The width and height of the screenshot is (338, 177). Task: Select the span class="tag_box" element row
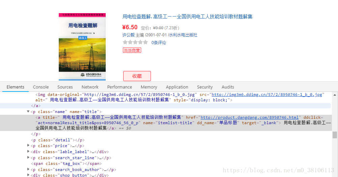coord(66,164)
